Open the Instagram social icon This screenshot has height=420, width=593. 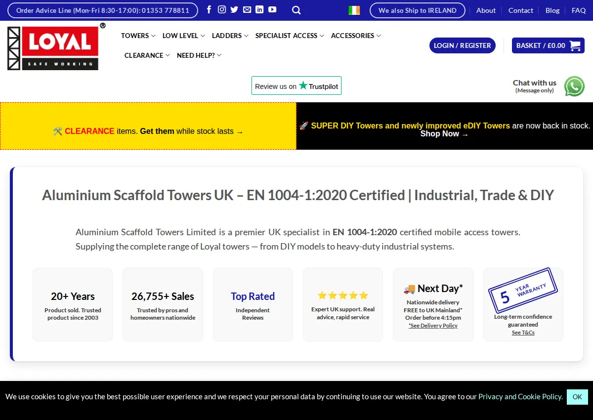click(222, 9)
